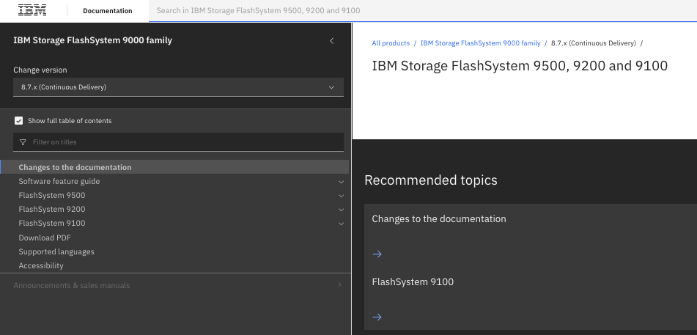Open arrow under FlashSystem 9100 card
The height and width of the screenshot is (335, 697).
pos(377,317)
